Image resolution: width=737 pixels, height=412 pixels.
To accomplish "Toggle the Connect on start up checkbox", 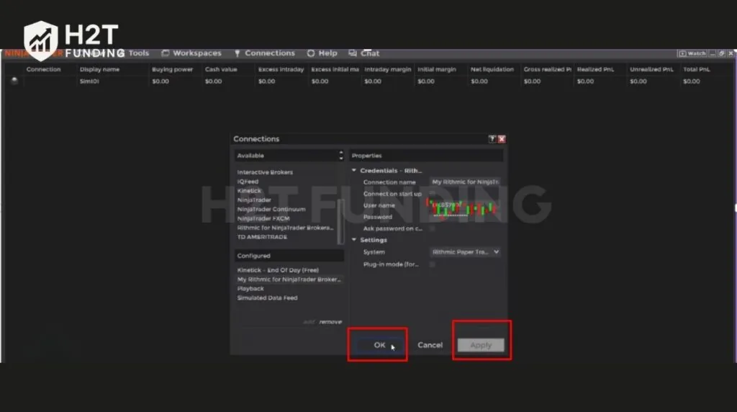I will coord(432,193).
